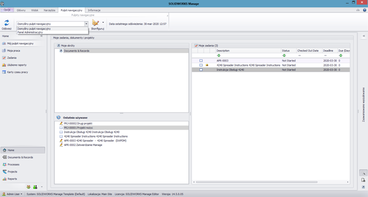The height and width of the screenshot is (197, 368).
Task: Sort tasks by the Deadline column header
Action: click(x=328, y=50)
